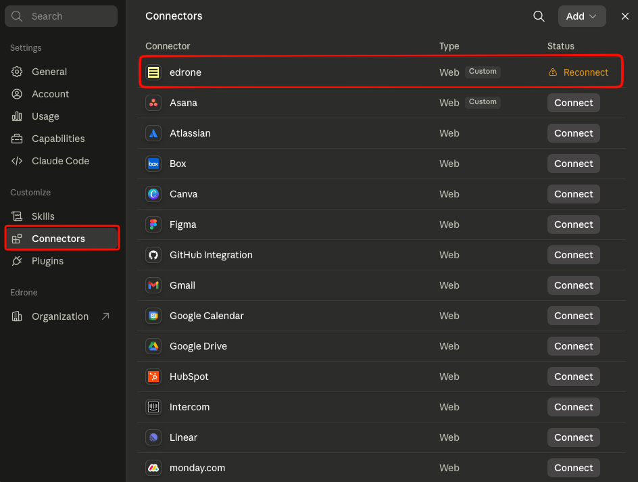
Task: Click the Status column header
Action: pos(561,46)
